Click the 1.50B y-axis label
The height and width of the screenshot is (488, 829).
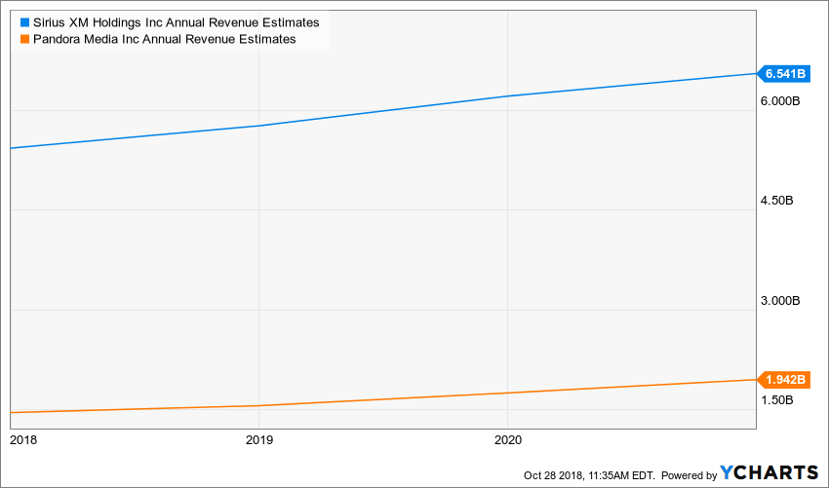pyautogui.click(x=777, y=400)
